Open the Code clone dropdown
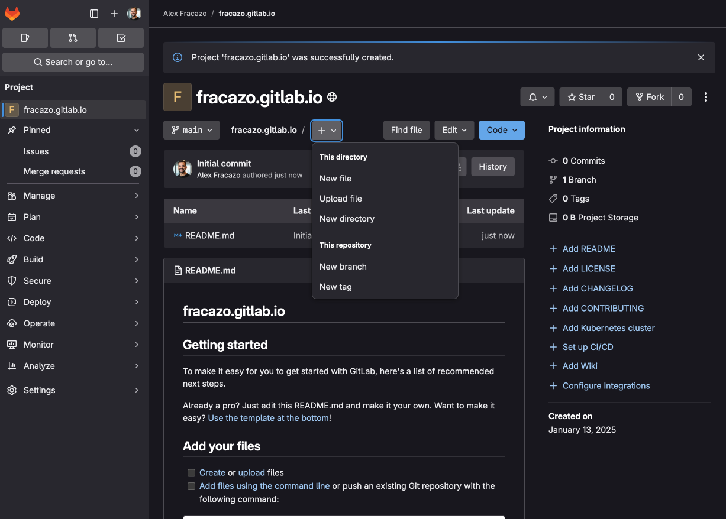726x519 pixels. pos(502,130)
